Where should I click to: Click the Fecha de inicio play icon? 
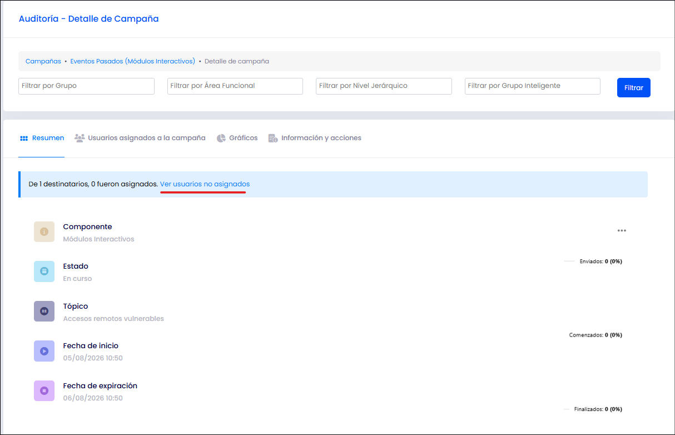click(44, 351)
